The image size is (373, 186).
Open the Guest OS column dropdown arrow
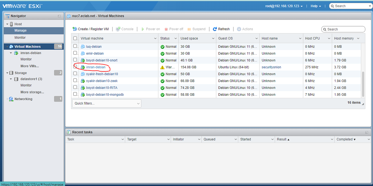tap(256, 38)
